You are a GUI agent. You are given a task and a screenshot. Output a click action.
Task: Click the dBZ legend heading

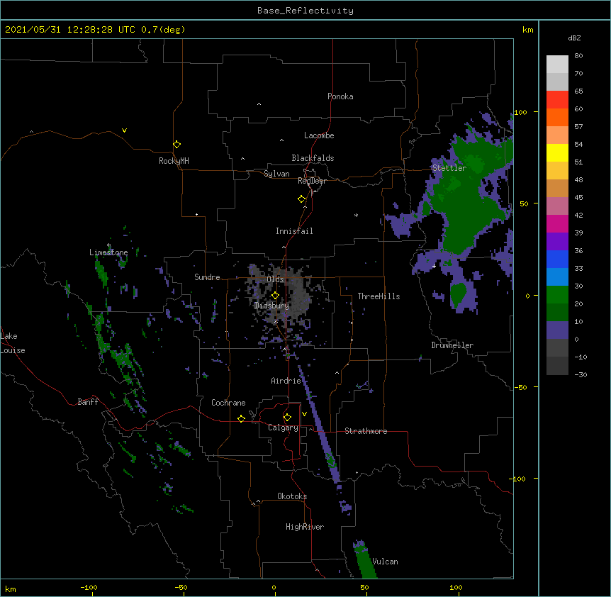click(574, 38)
